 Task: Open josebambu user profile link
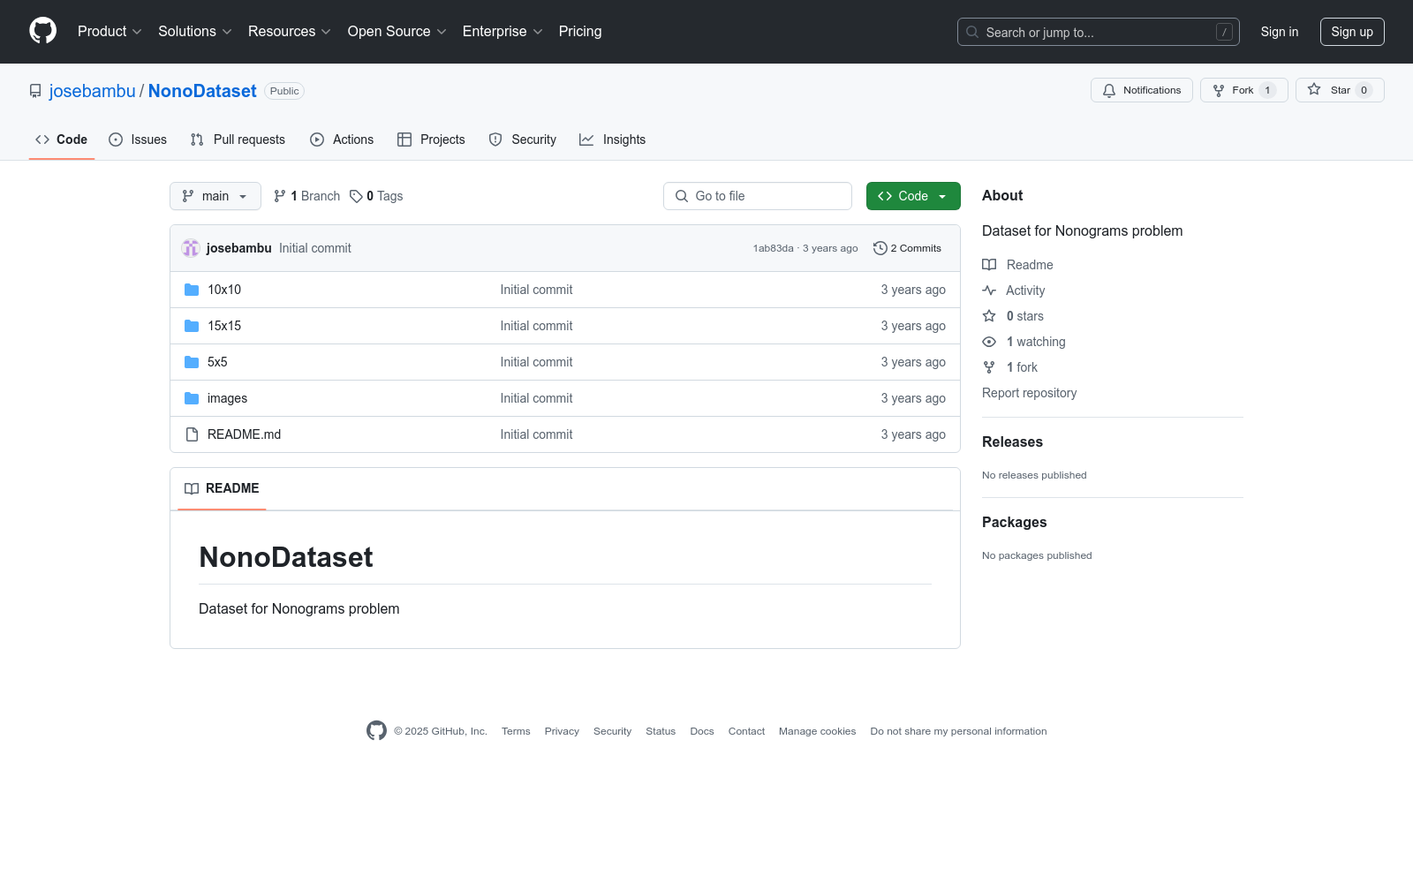93,91
